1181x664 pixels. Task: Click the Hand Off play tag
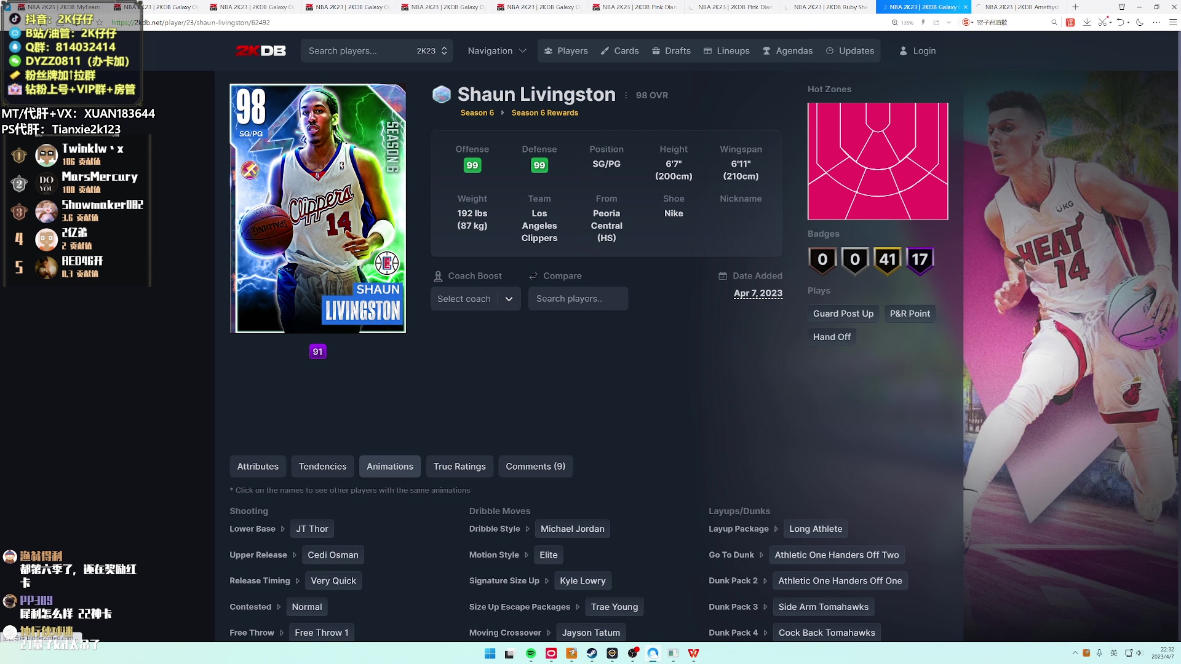(832, 337)
